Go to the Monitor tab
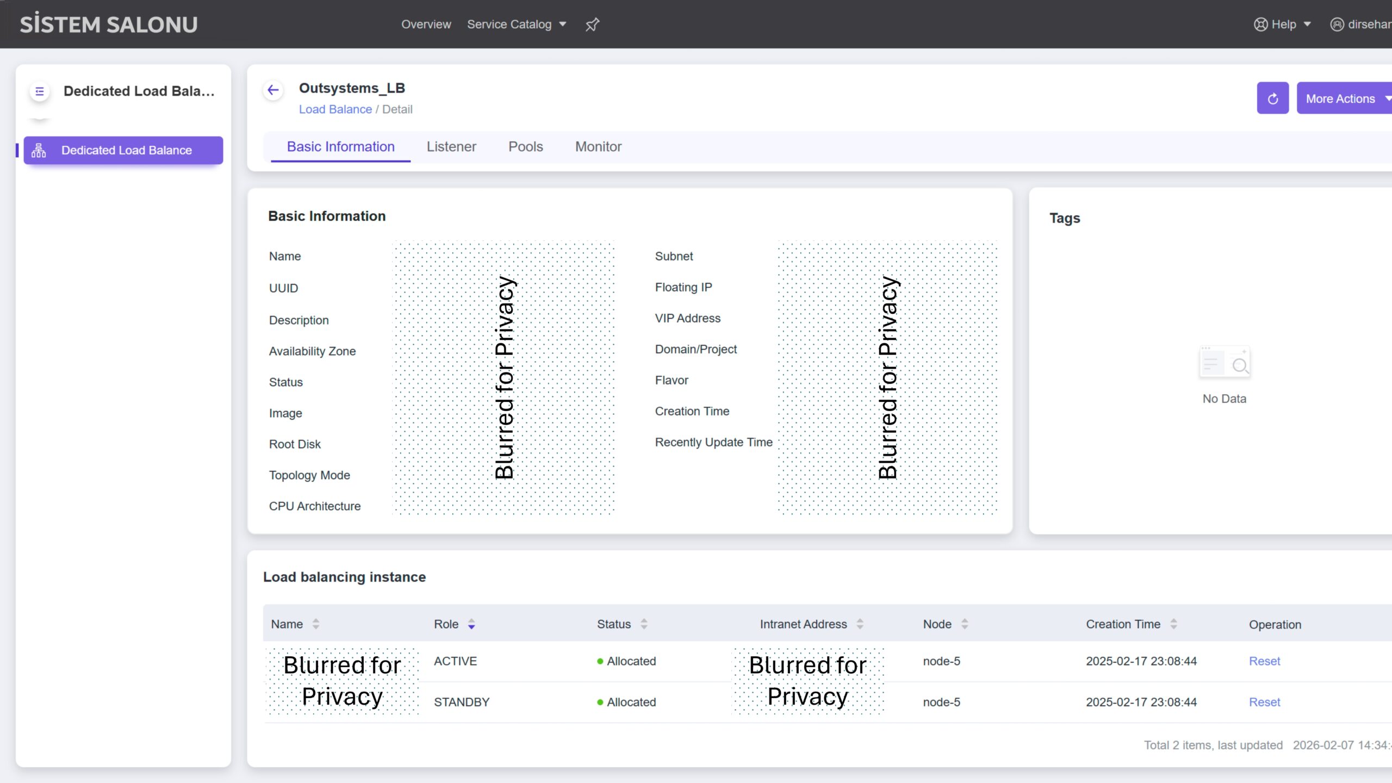This screenshot has width=1392, height=783. coord(598,147)
